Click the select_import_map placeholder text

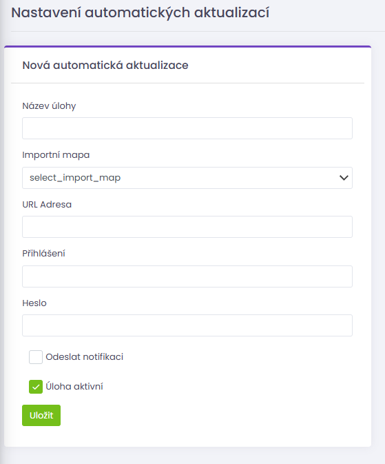(75, 178)
